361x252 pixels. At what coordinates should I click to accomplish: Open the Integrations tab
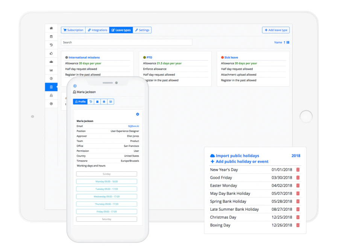point(97,30)
